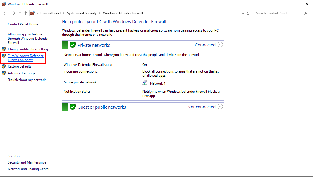Go up one level with the Up arrow
Screen dimensions: 313x177
(26, 13)
